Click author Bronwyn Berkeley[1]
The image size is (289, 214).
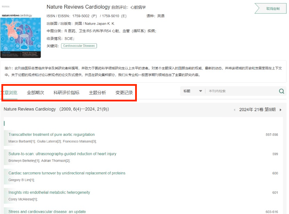[24, 161]
